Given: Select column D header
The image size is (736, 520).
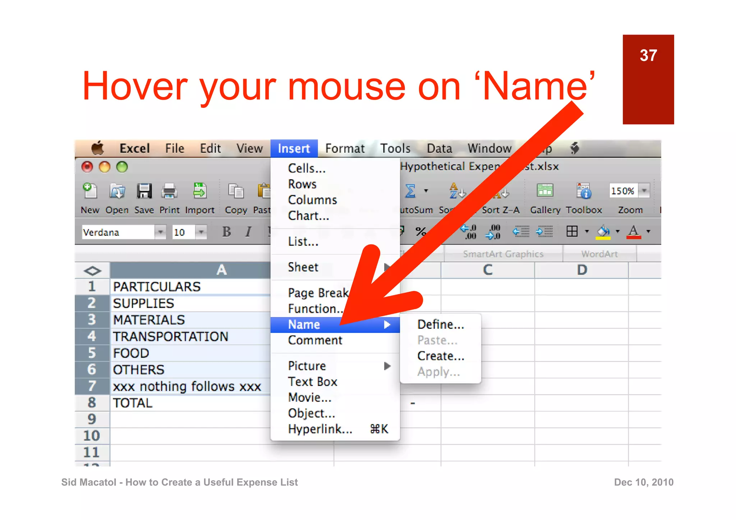Looking at the screenshot, I should click(x=582, y=270).
